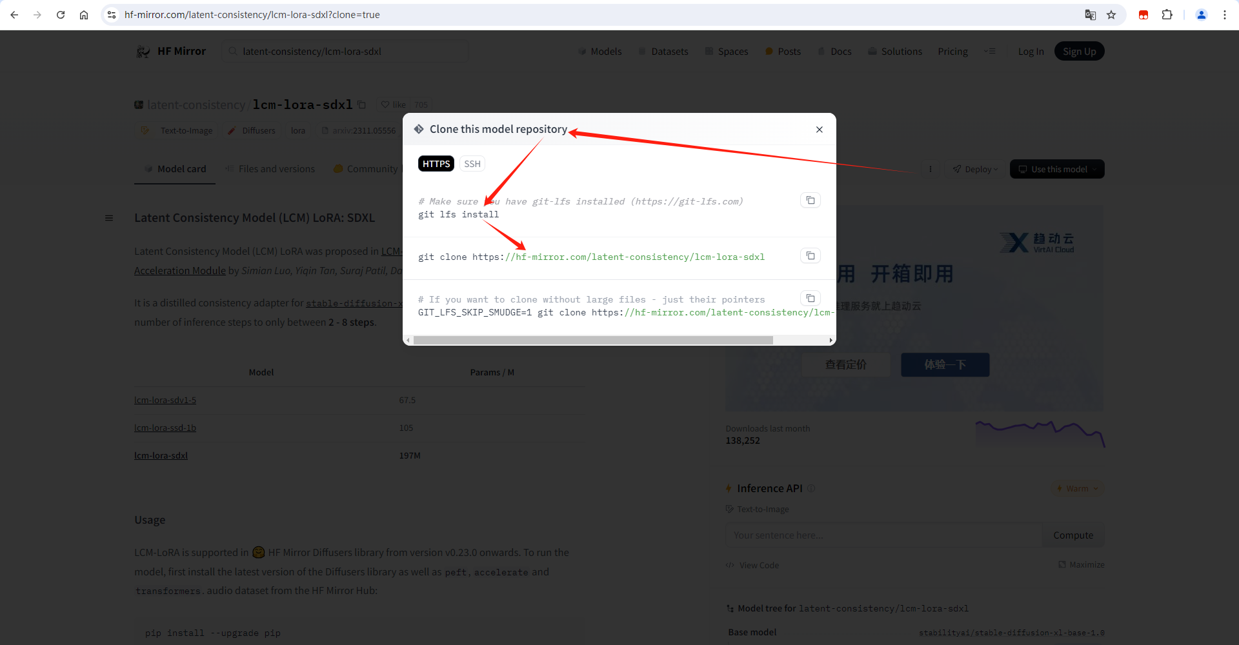
Task: Click the Inference API info icon
Action: pos(811,489)
